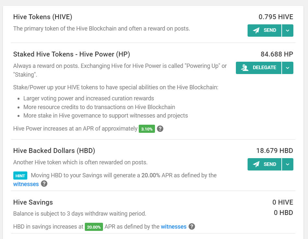Viewport: 308px width, 239px height.
Task: Click the green 3.10% APR badge
Action: coord(147,129)
